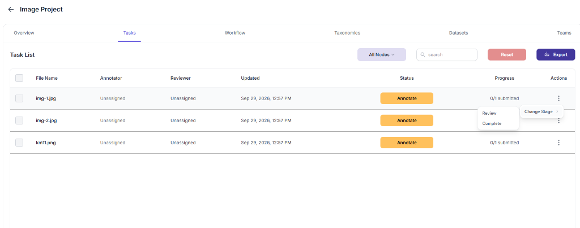Open the All Nodes dropdown filter
580x228 pixels.
382,55
